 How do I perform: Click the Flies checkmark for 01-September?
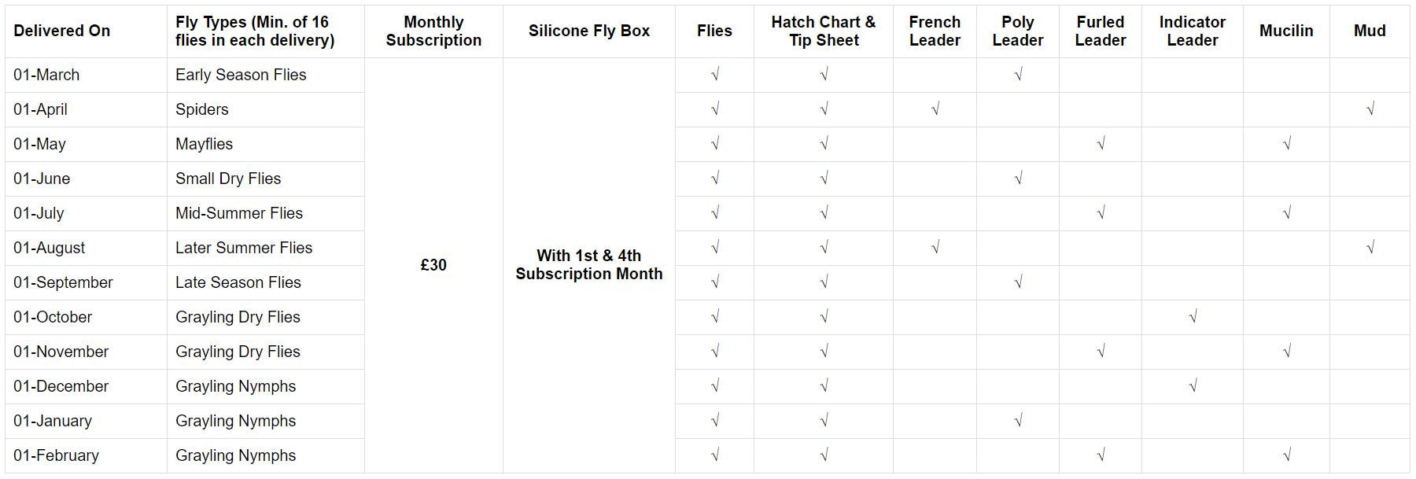click(x=714, y=282)
